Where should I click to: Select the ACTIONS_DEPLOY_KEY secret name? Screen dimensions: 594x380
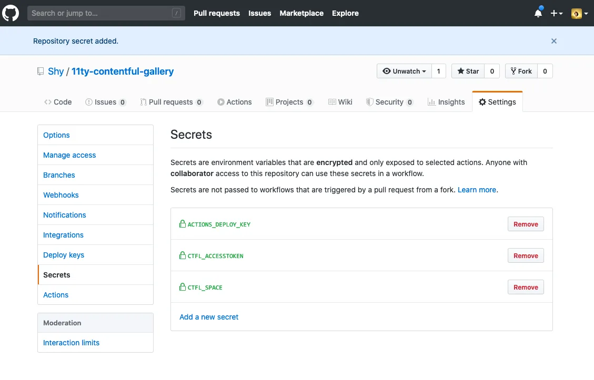(x=219, y=224)
